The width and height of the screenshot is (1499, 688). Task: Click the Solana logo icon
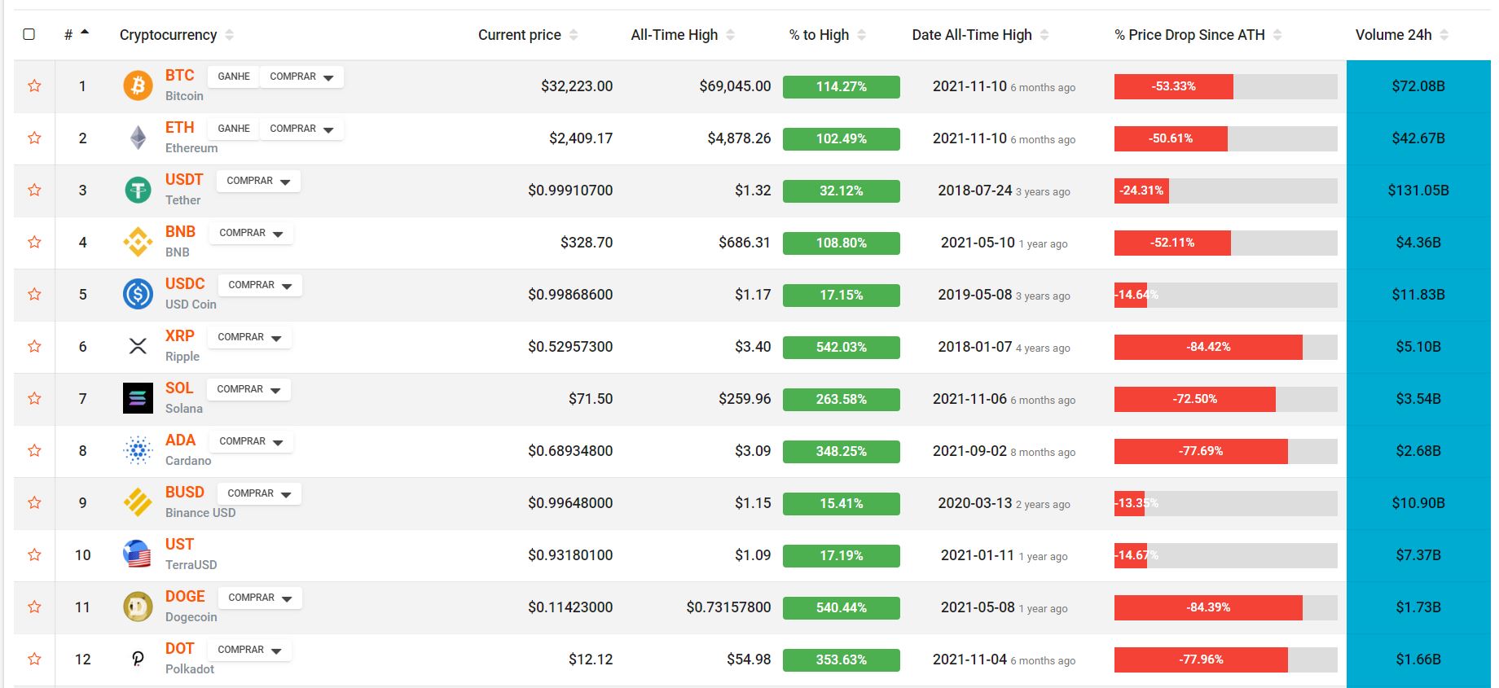point(138,398)
